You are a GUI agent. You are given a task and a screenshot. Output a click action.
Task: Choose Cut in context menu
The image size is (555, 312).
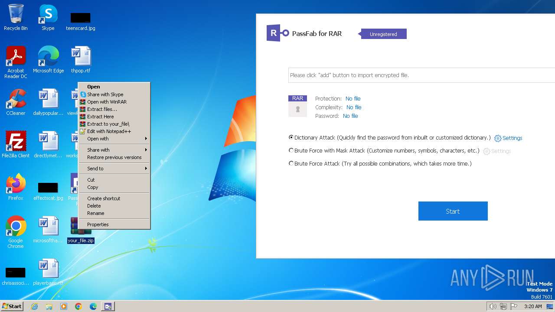click(x=114, y=180)
